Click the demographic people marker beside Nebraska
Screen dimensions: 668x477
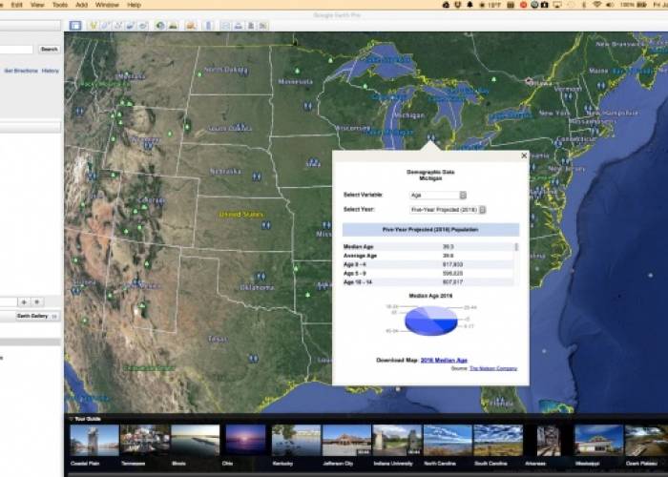click(256, 176)
